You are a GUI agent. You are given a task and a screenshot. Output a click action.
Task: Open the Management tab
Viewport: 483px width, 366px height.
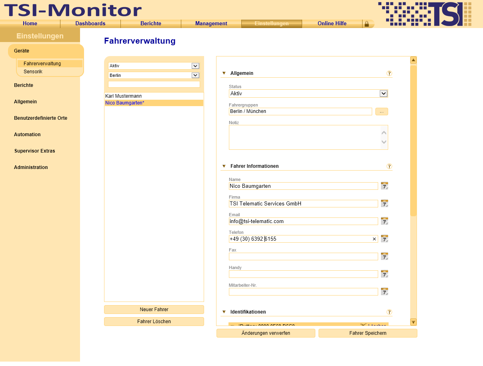click(x=211, y=24)
